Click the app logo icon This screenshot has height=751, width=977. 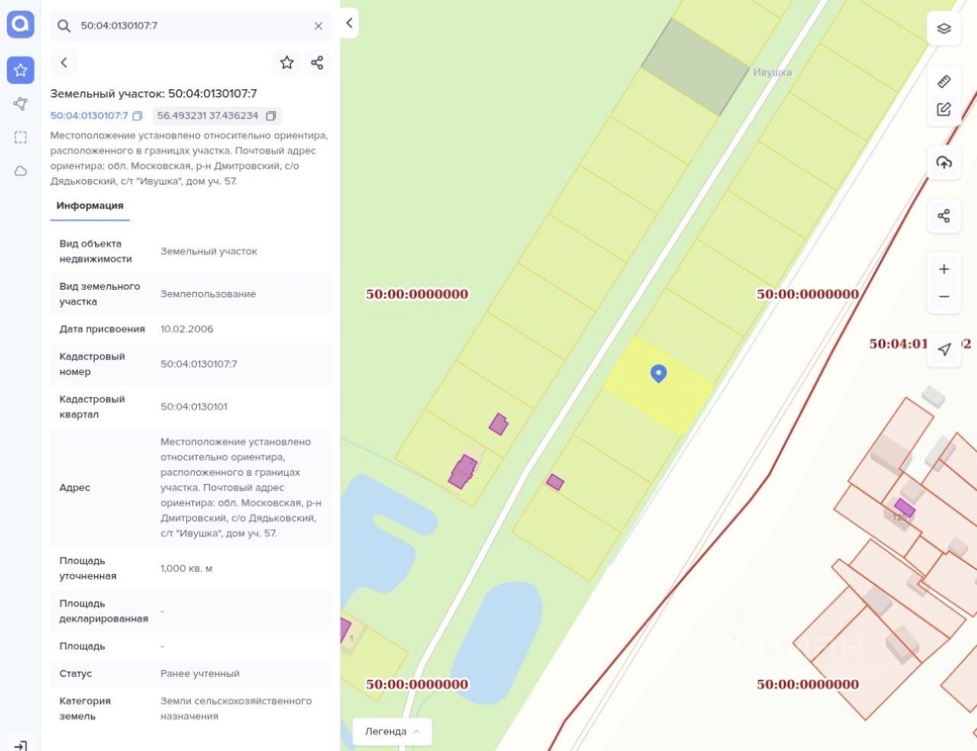tap(21, 24)
